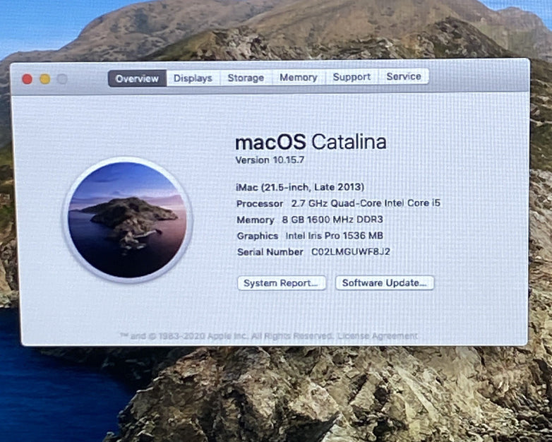The width and height of the screenshot is (552, 442).
Task: Click the macOS Catalina island logo
Action: pyautogui.click(x=127, y=220)
